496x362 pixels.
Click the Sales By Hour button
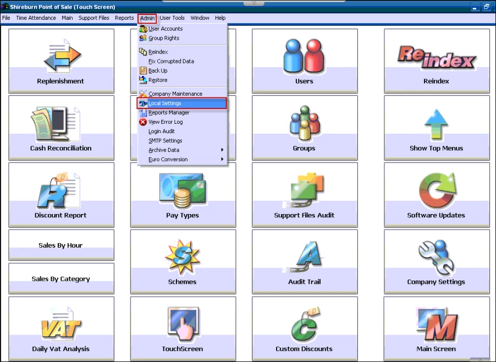61,245
